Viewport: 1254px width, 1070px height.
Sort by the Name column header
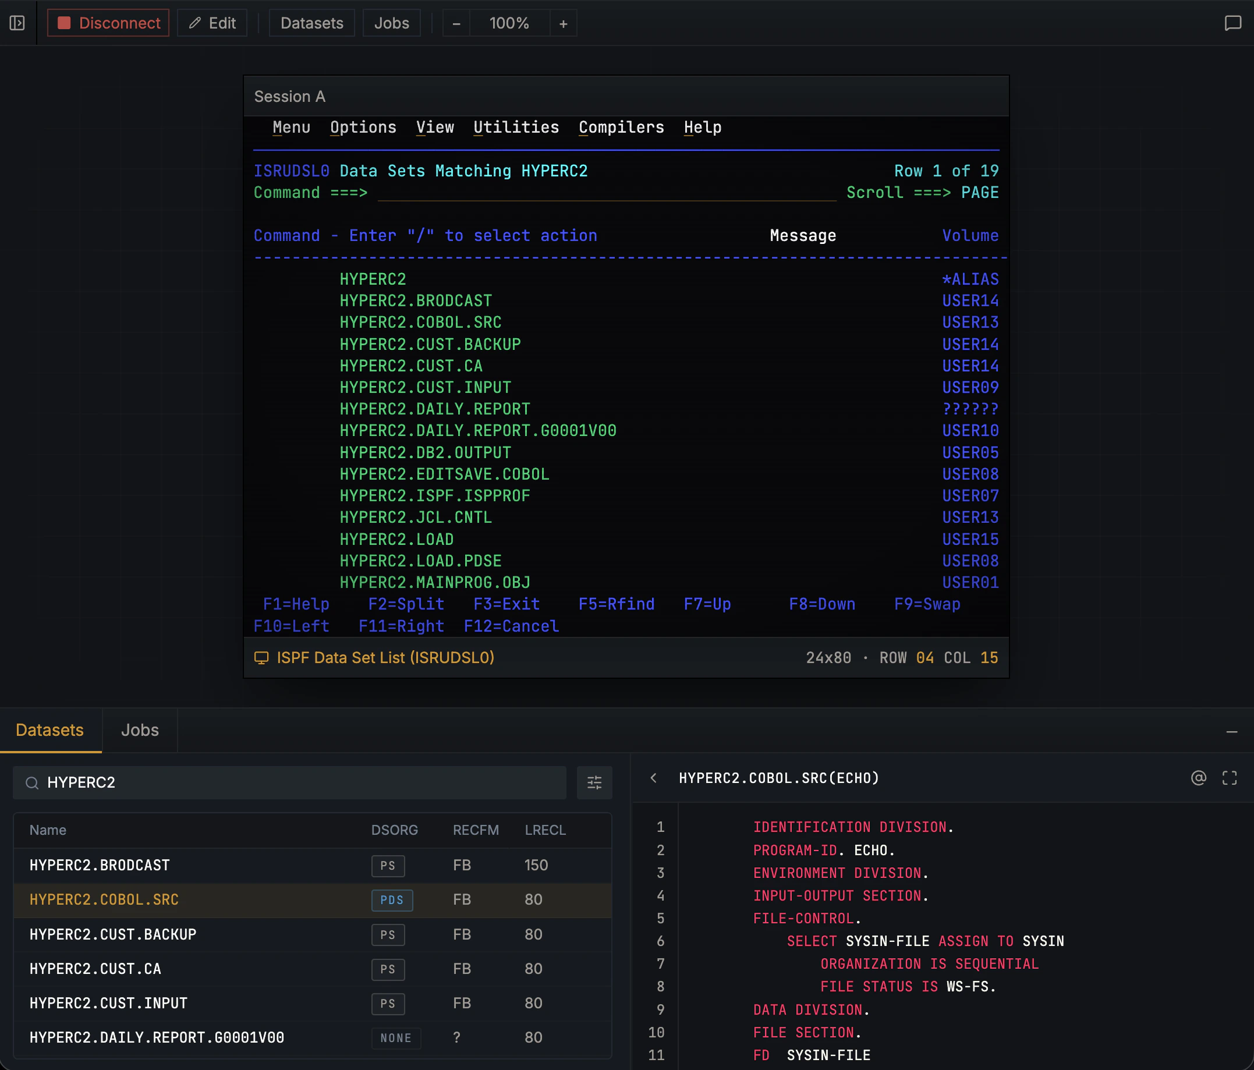pos(48,830)
